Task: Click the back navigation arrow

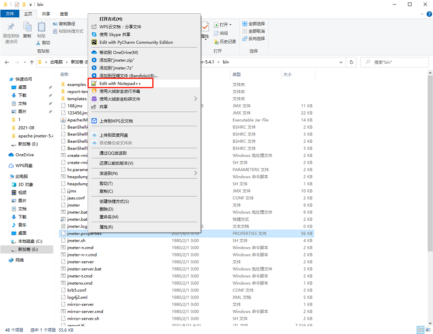Action: (6, 62)
